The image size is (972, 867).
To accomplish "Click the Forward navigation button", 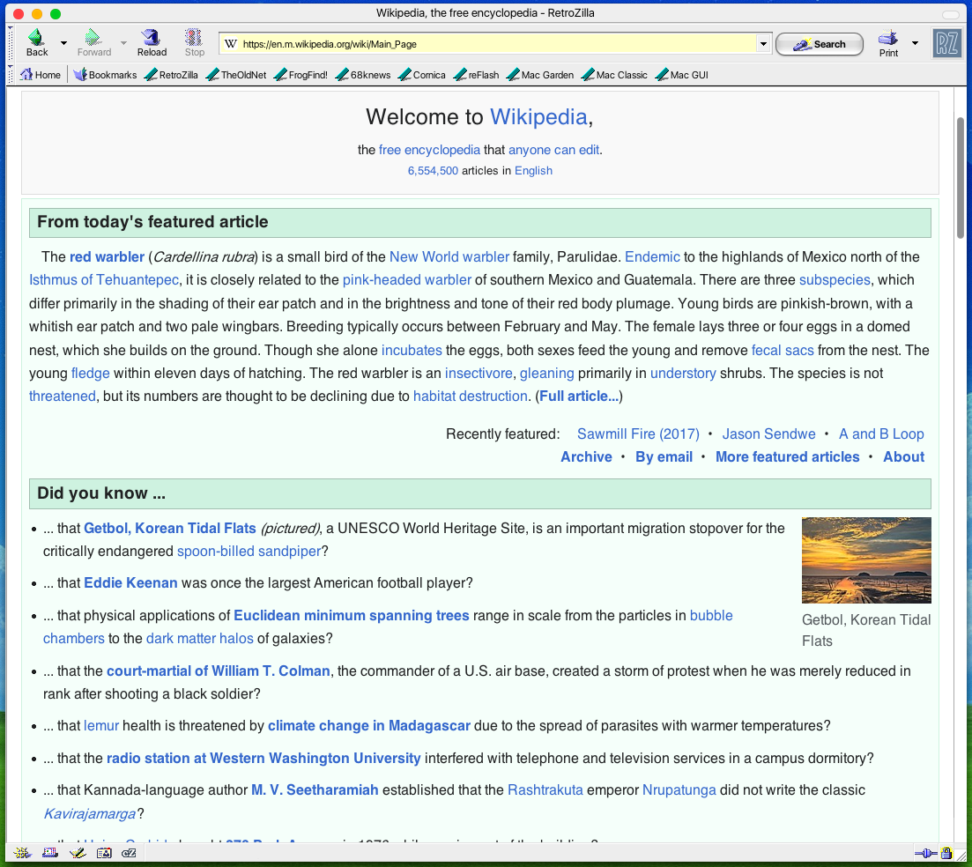I will click(94, 43).
